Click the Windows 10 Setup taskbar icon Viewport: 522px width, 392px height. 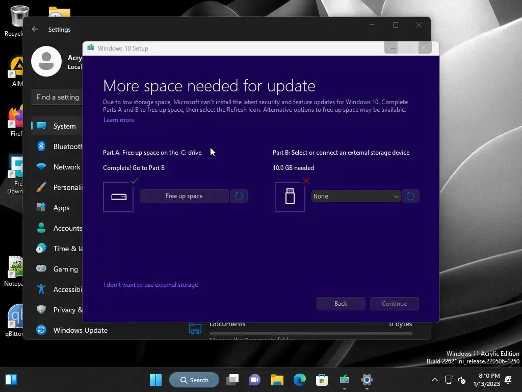[344, 380]
